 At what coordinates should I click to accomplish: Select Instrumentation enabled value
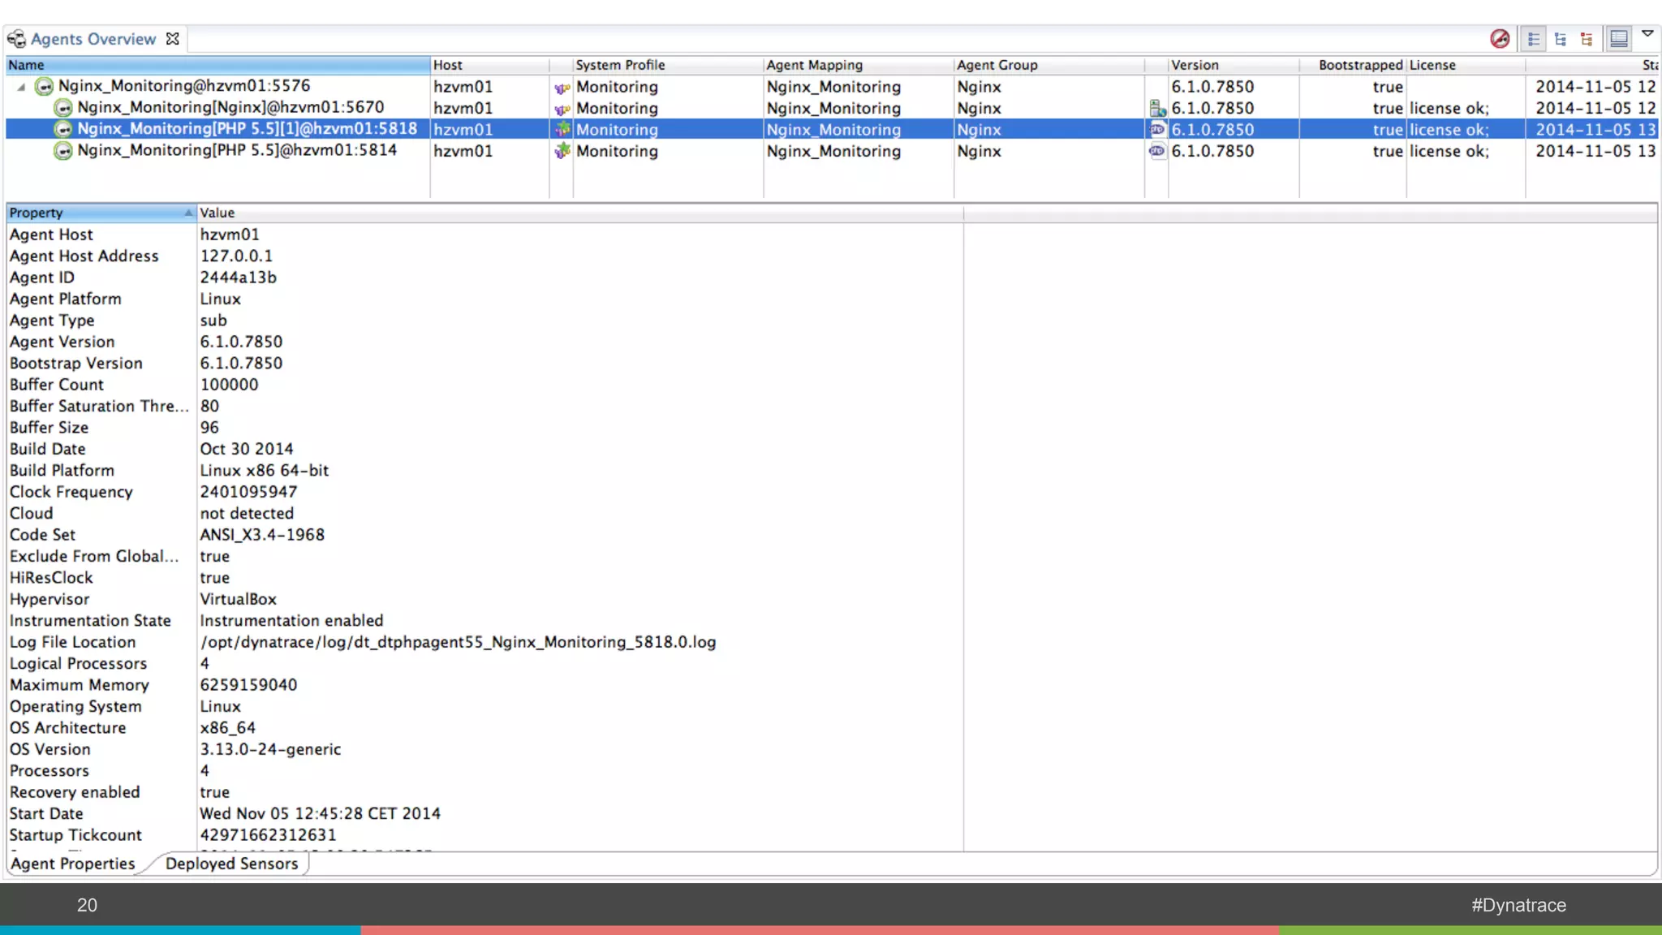pos(292,621)
